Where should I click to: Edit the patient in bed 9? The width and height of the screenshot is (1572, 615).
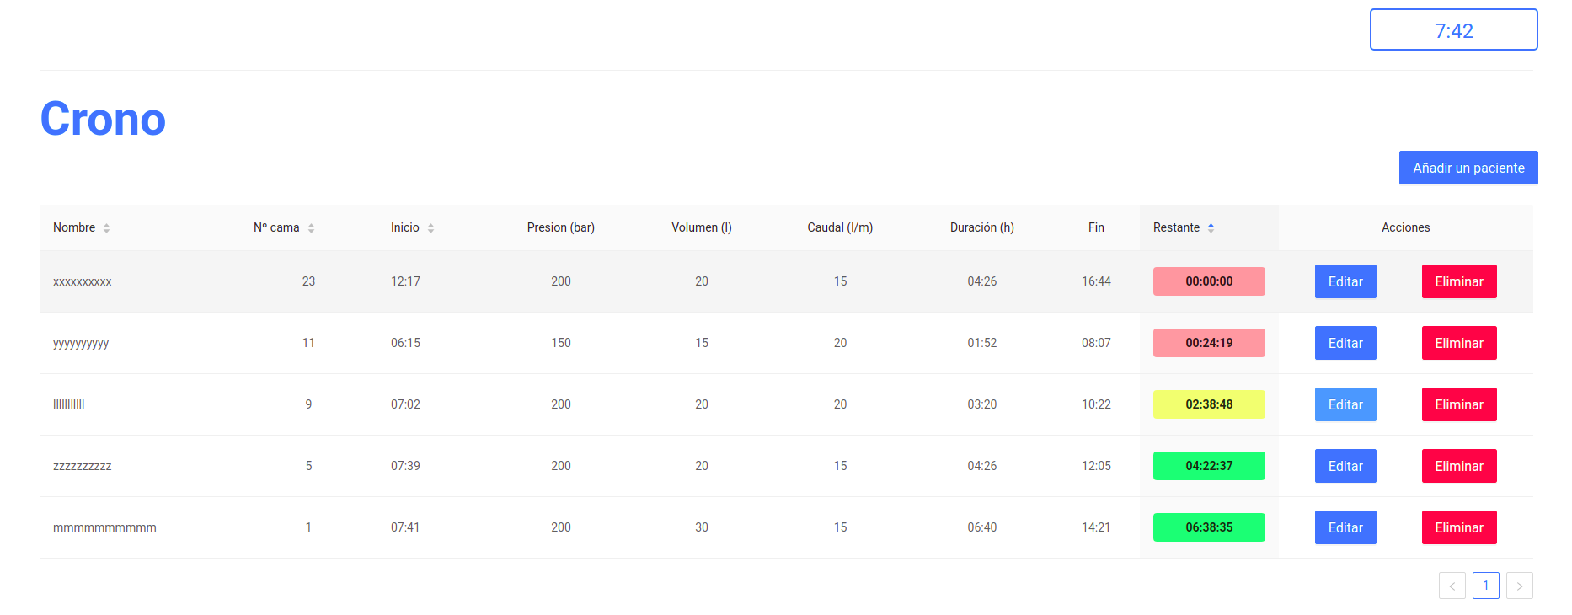click(1345, 404)
